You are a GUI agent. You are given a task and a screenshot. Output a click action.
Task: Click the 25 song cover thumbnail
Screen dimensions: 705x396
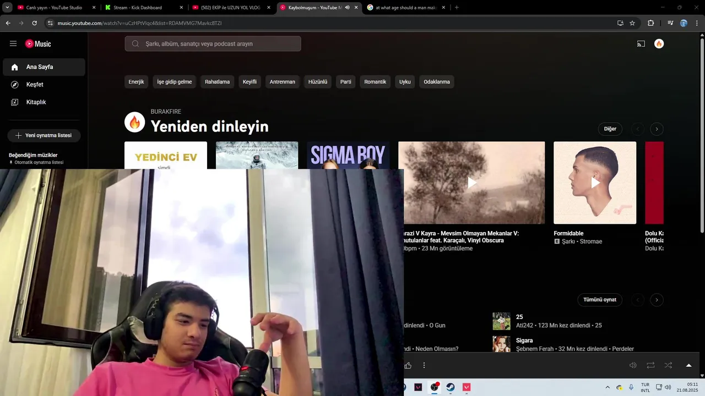click(x=501, y=321)
